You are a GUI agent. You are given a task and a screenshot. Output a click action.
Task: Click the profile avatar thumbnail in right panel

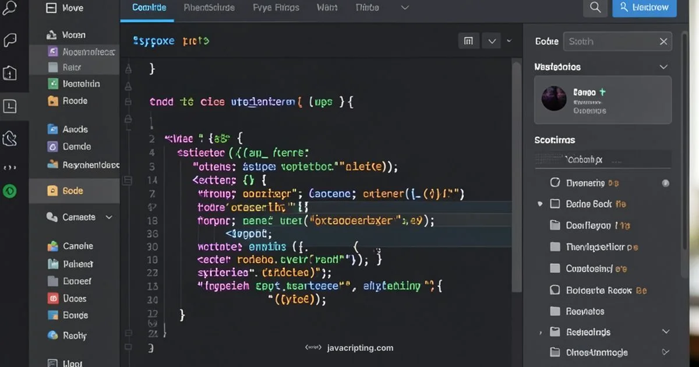click(x=554, y=99)
